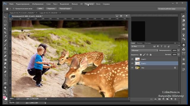
Task: Click the delete layer trash icon
Action: click(x=175, y=99)
